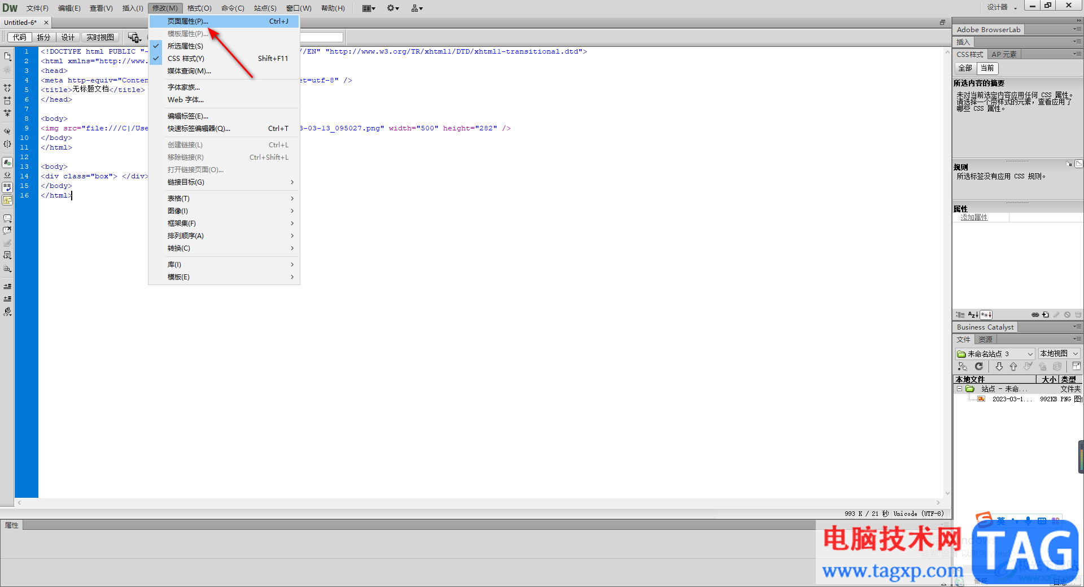1084x587 pixels.
Task: Open the 设计器 workspace dropdown
Action: pos(1002,7)
